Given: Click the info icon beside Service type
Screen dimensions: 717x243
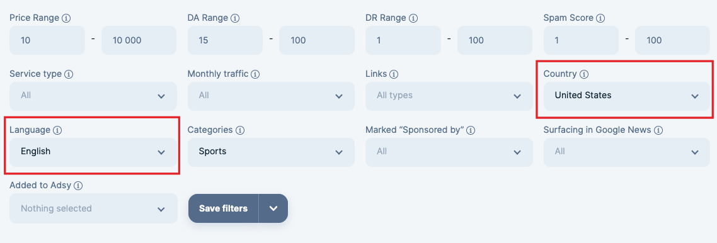Looking at the screenshot, I should [69, 74].
